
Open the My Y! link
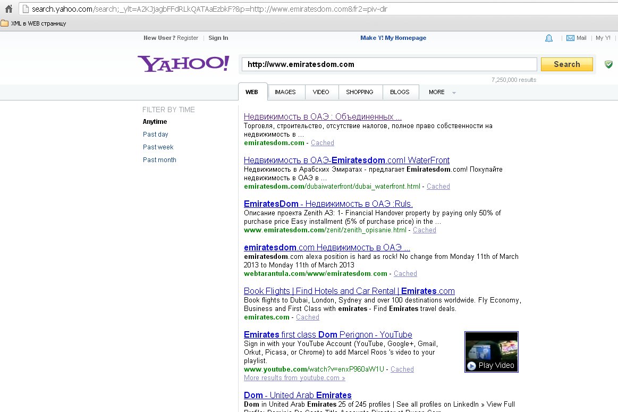603,38
